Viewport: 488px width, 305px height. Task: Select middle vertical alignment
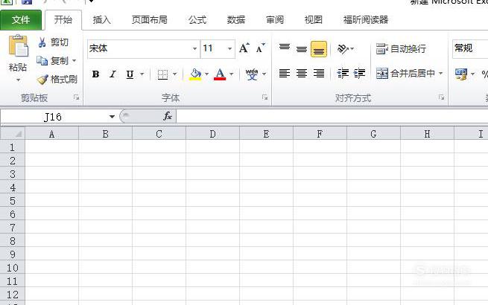pyautogui.click(x=302, y=48)
